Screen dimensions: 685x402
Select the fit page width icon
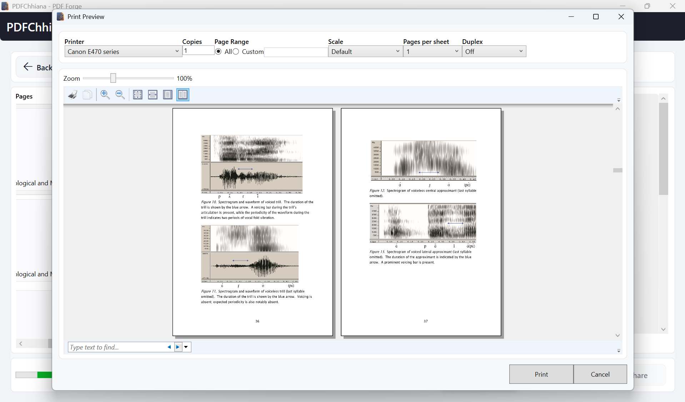[x=152, y=95]
